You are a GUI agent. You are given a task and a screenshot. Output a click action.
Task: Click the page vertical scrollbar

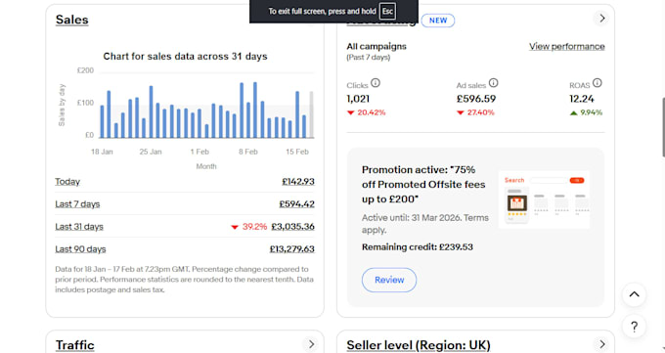(663, 127)
